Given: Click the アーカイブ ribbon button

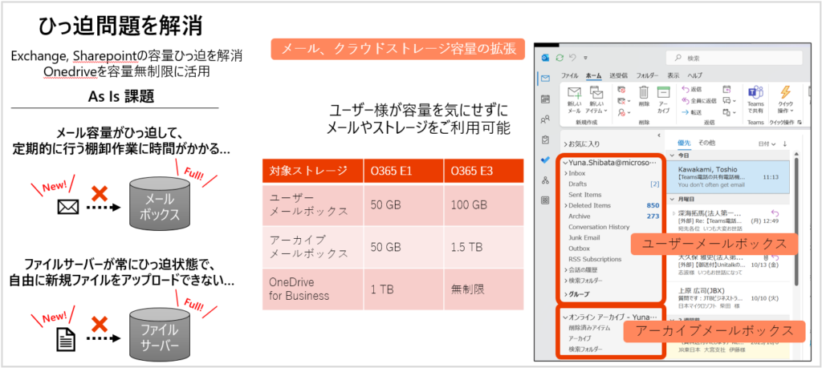Looking at the screenshot, I should pyautogui.click(x=664, y=99).
